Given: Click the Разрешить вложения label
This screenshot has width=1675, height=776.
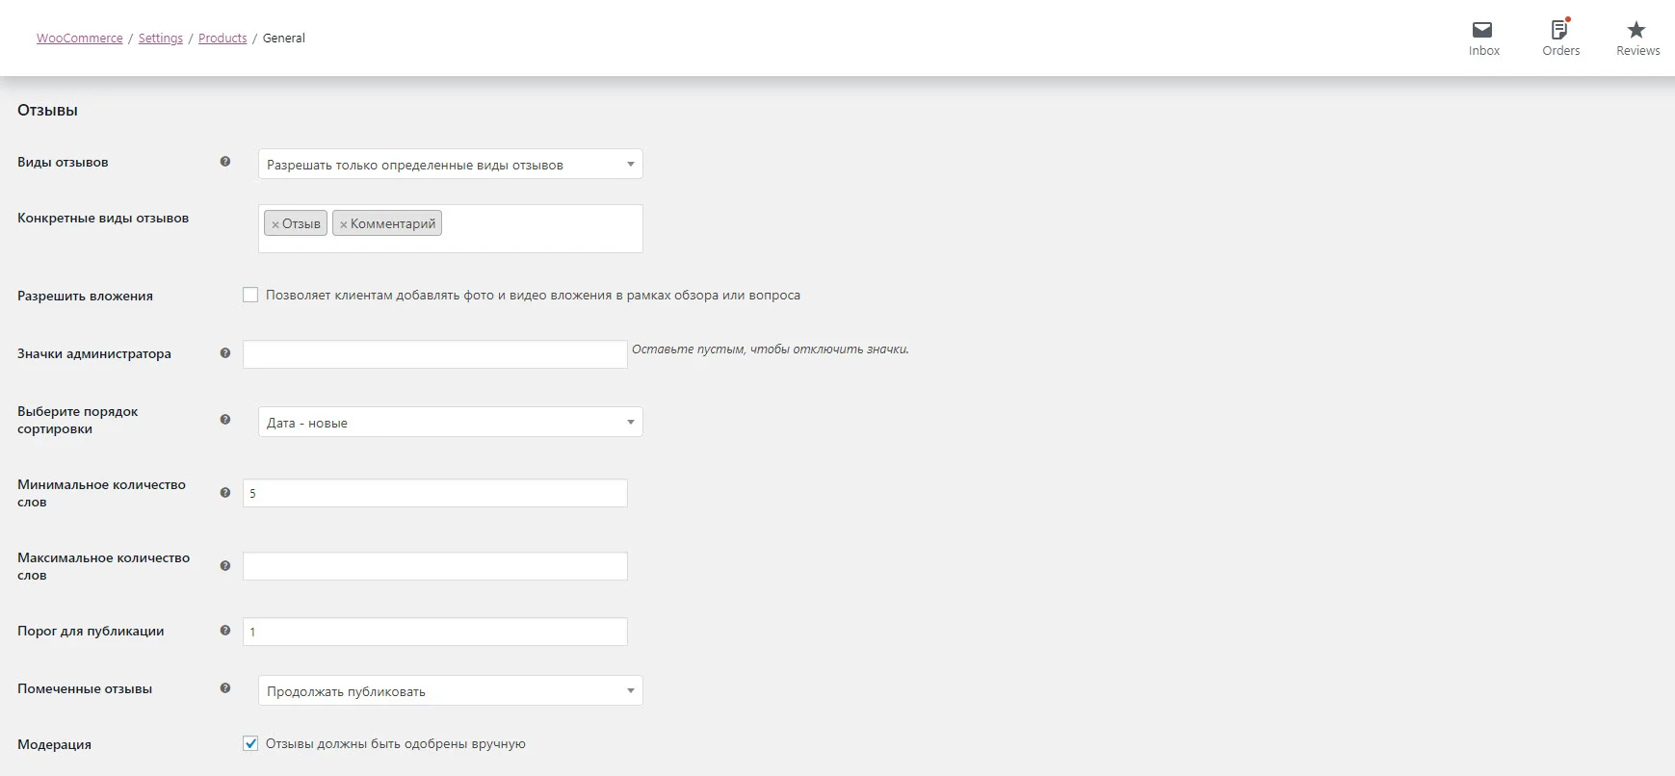Looking at the screenshot, I should [85, 296].
